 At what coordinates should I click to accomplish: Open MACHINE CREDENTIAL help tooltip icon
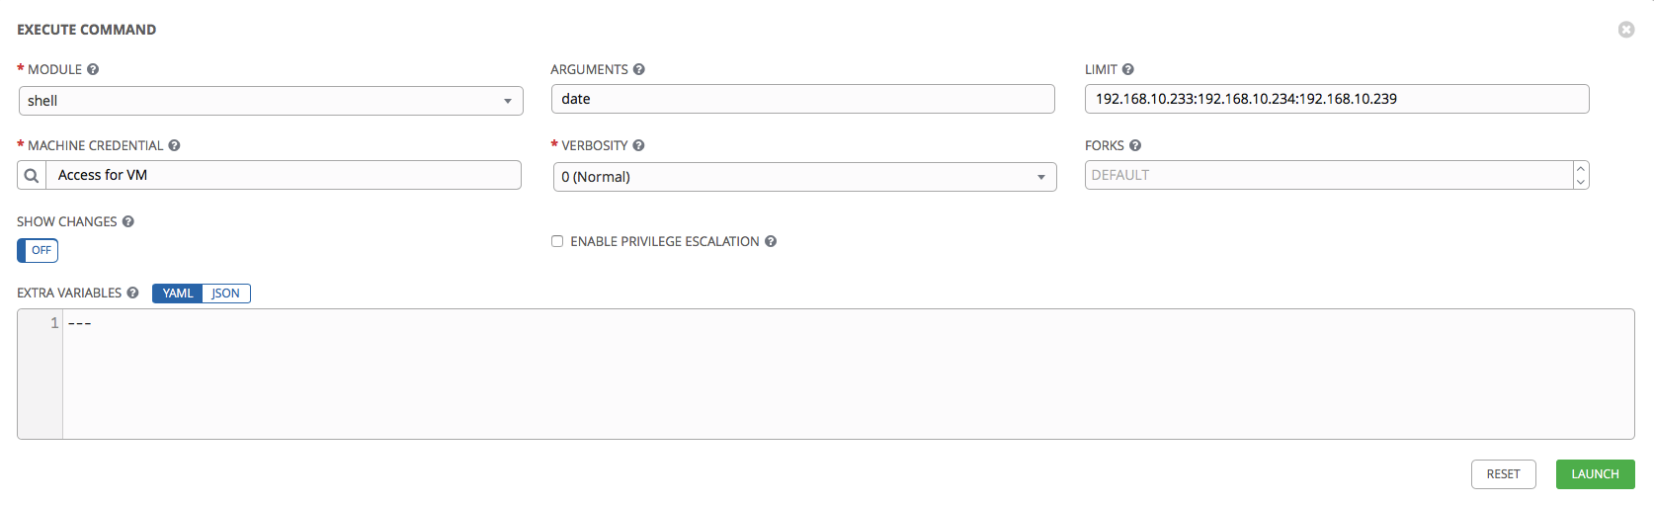(x=174, y=145)
